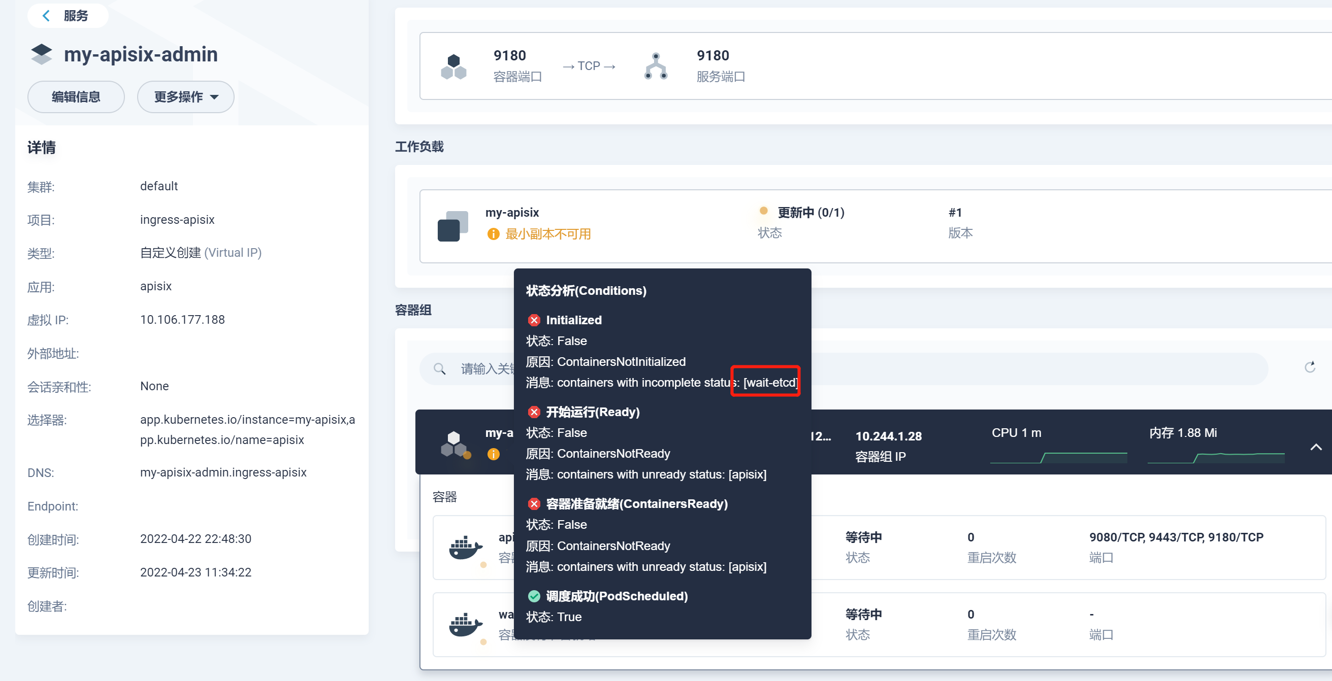Viewport: 1332px width, 681px height.
Task: Click the workload version #1
Action: [955, 212]
